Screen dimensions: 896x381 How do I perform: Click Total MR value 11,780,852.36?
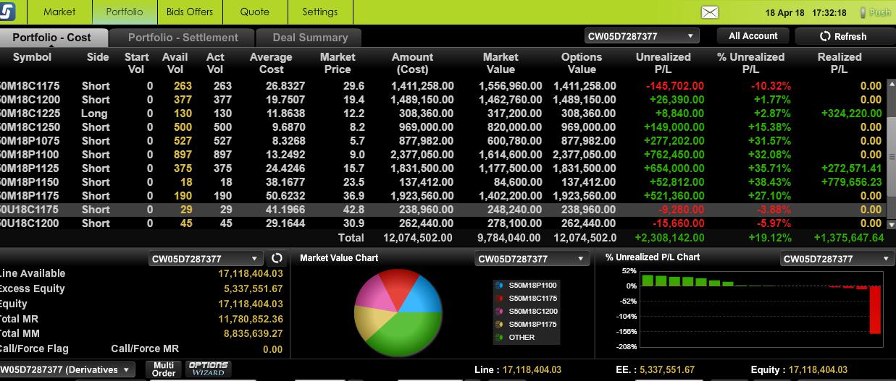tap(251, 319)
